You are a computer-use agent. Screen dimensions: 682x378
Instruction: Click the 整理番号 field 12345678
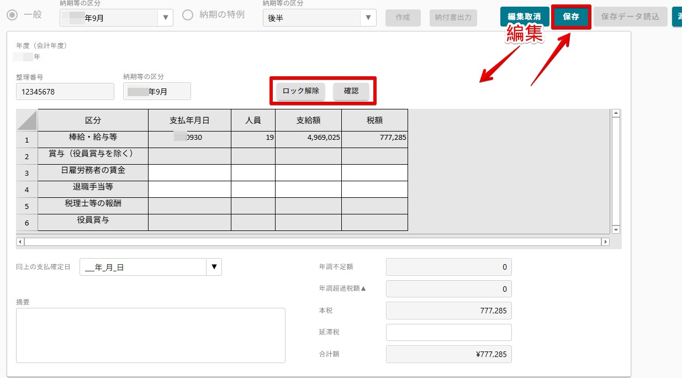65,92
